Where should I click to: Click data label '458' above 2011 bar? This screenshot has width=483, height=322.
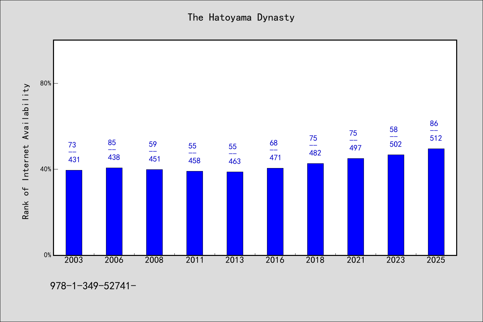(195, 161)
